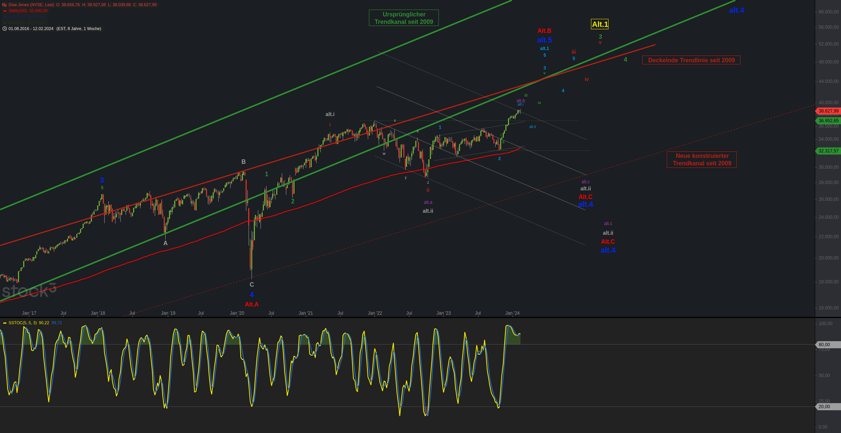Viewport: 841px width, 433px height.
Task: Select the 'Ursprünglicher Trendkanal seit 2009' label box
Action: (x=404, y=18)
